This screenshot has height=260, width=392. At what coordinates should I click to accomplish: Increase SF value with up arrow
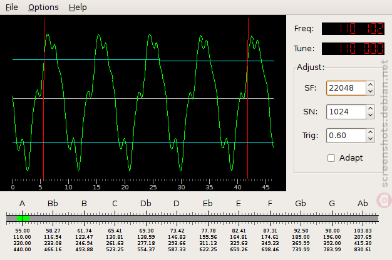pos(370,85)
